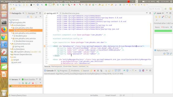The height and width of the screenshot is (97, 173).
Task: Collapse com.pksahu.sms.entities package
Action: [12, 33]
